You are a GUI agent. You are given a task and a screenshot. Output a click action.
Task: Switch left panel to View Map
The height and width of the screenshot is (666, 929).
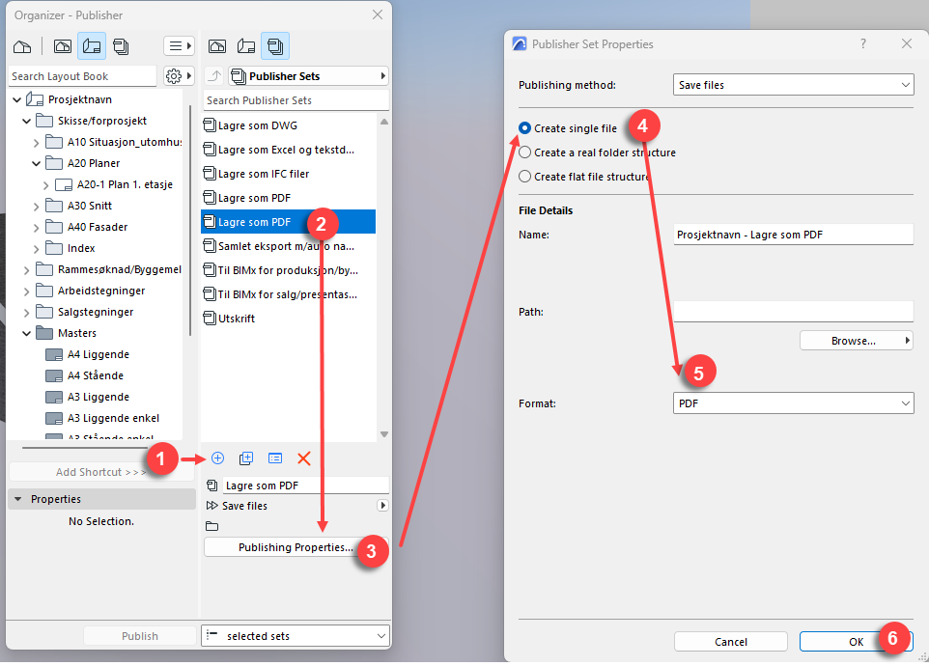coord(63,45)
